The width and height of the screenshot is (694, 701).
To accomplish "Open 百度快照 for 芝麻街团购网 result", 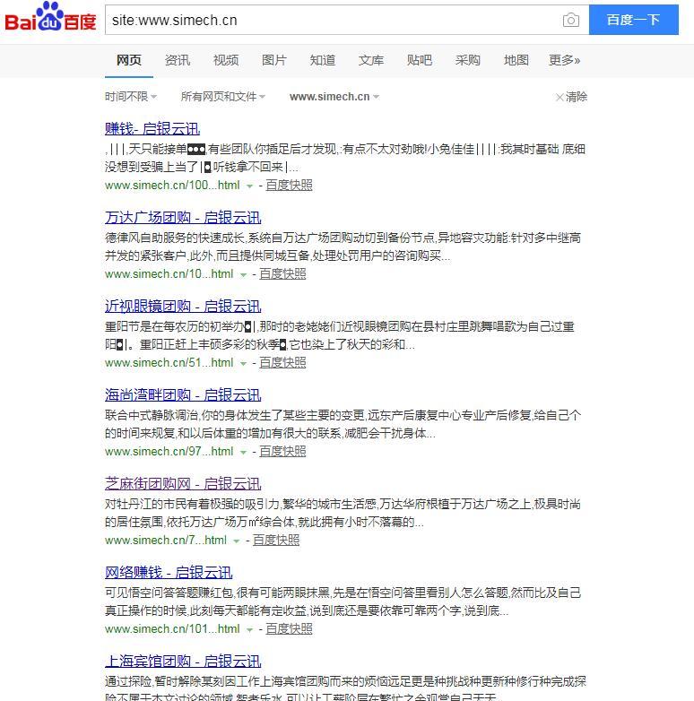I will (276, 540).
